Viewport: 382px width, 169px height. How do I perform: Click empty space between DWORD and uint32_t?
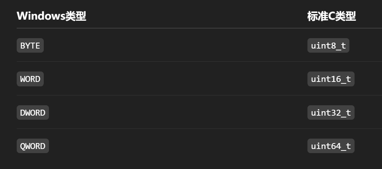(x=174, y=113)
